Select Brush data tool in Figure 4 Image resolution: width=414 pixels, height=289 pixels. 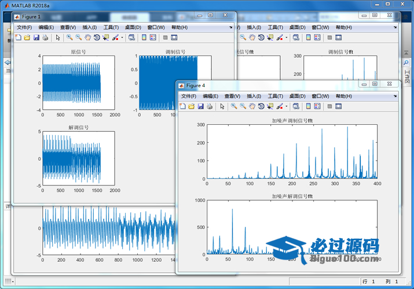pos(280,106)
